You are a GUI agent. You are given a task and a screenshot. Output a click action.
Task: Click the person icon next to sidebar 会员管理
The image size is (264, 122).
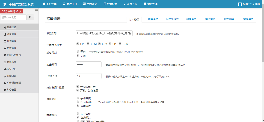(x=5, y=34)
